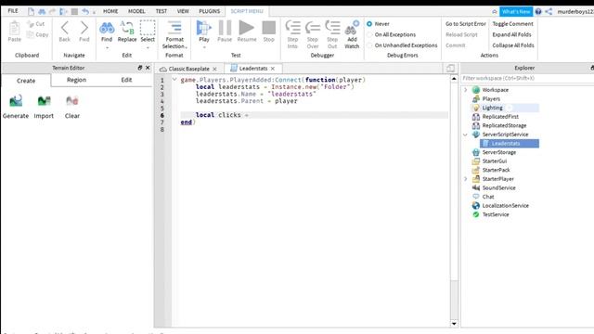Undock the Terrain Editor panel
Screen dimensions: 594x334
point(140,68)
